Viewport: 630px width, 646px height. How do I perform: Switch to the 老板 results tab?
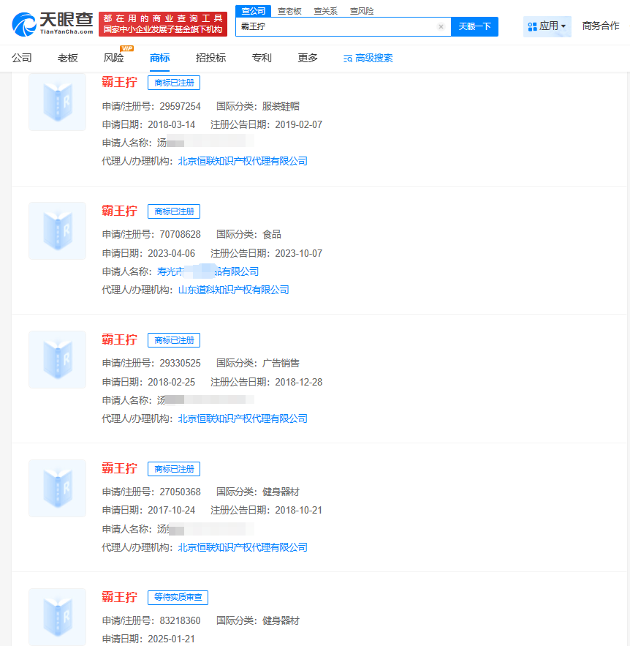[x=67, y=58]
